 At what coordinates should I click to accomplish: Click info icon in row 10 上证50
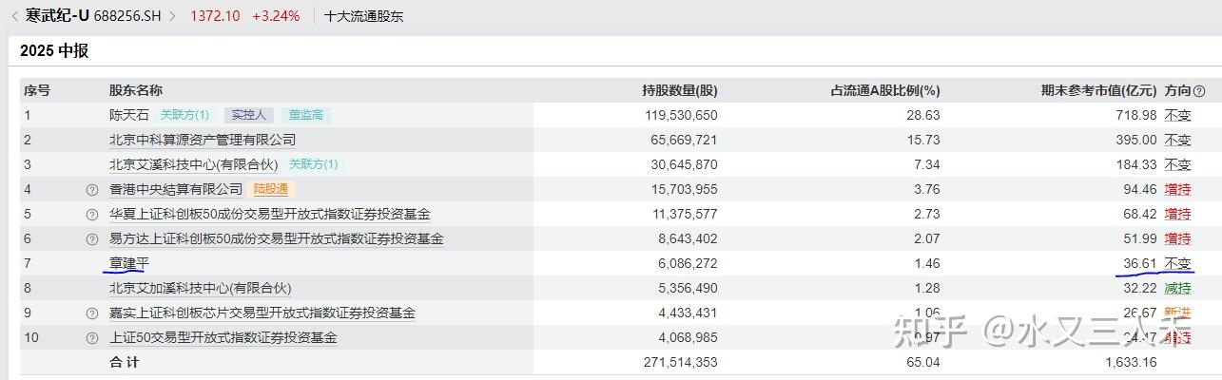[92, 338]
